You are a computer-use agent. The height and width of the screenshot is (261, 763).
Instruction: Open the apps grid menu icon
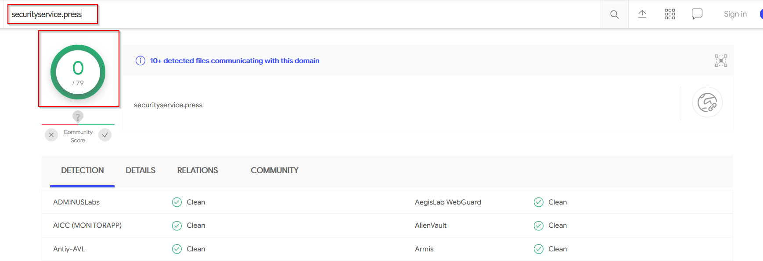coord(669,14)
